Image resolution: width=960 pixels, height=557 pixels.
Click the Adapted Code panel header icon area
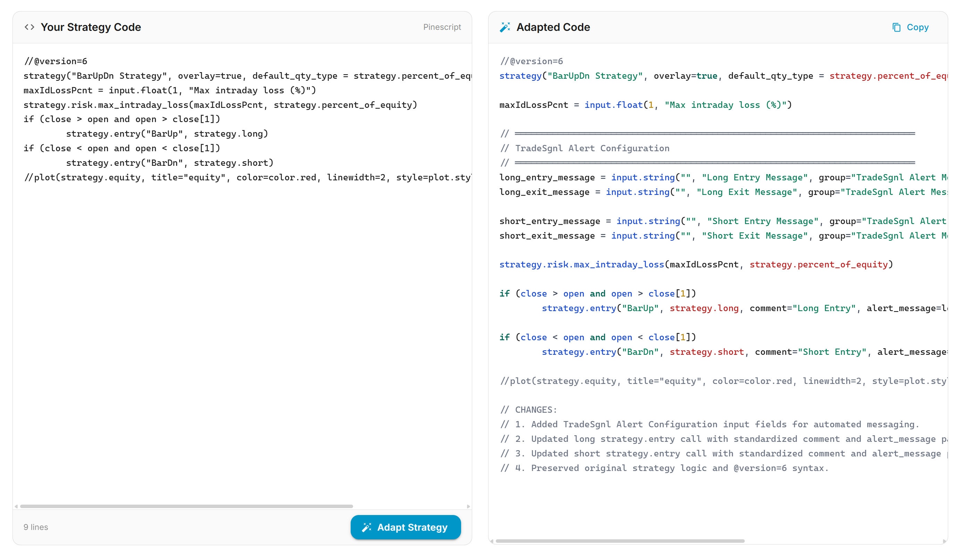505,27
